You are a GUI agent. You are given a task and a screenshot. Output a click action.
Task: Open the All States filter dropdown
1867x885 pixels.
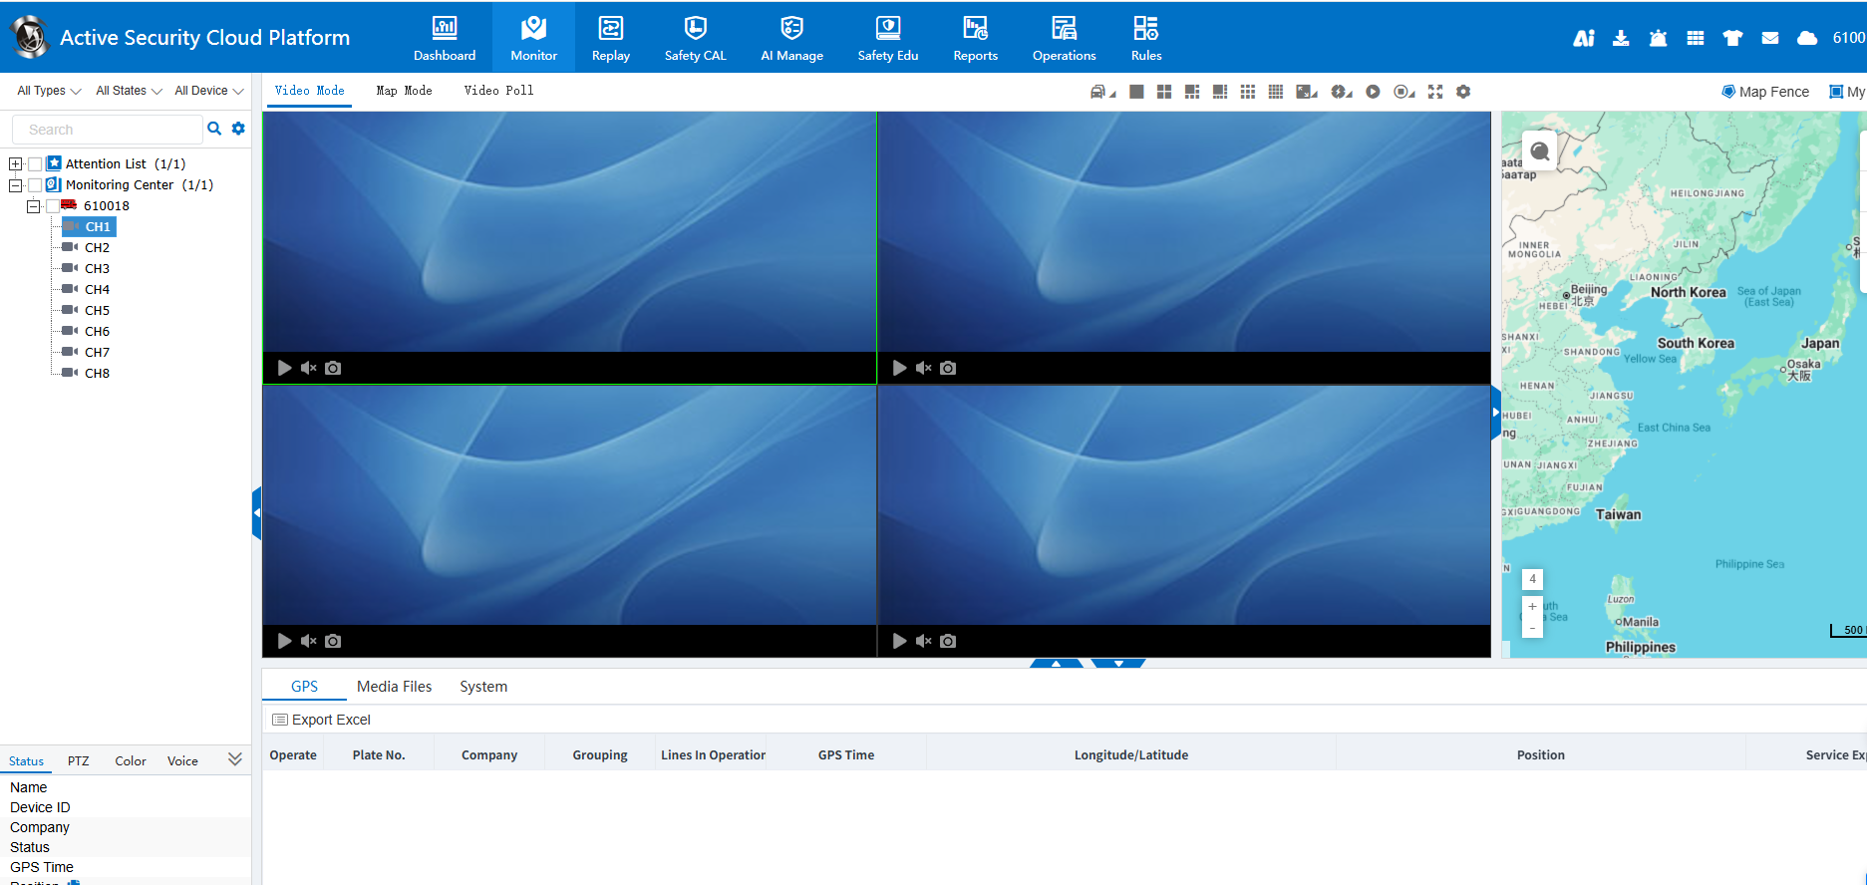pyautogui.click(x=128, y=91)
